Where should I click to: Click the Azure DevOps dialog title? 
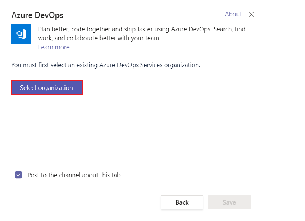[37, 15]
